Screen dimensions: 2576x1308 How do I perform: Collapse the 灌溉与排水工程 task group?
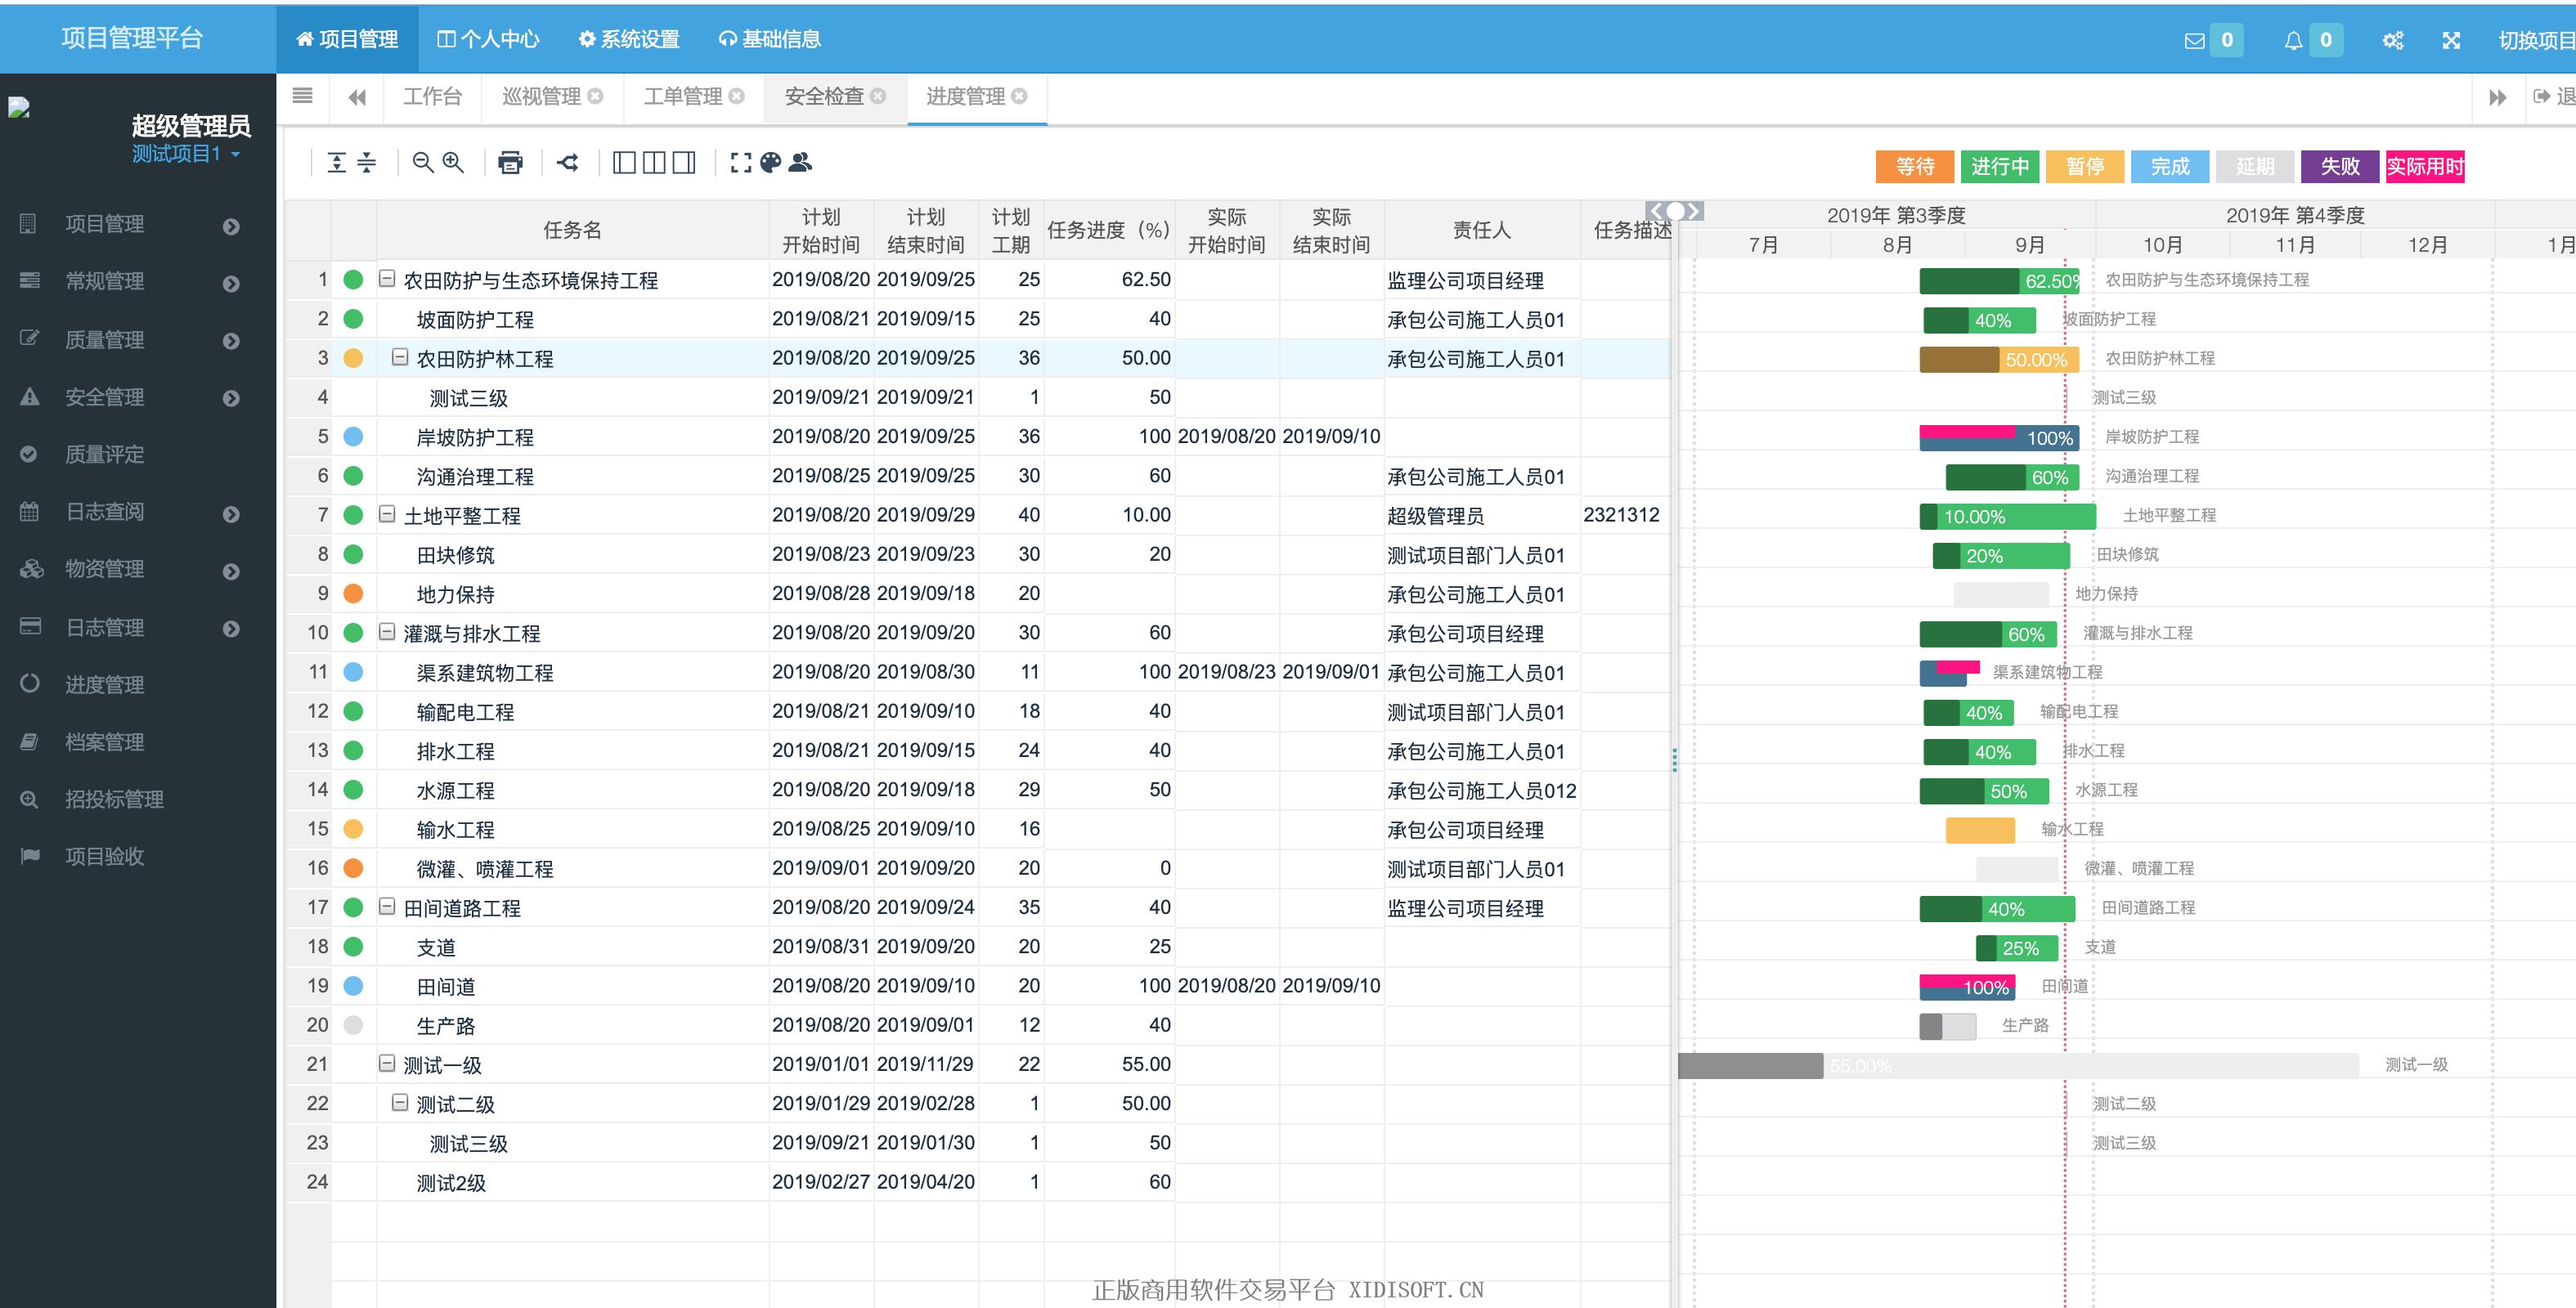coord(387,632)
